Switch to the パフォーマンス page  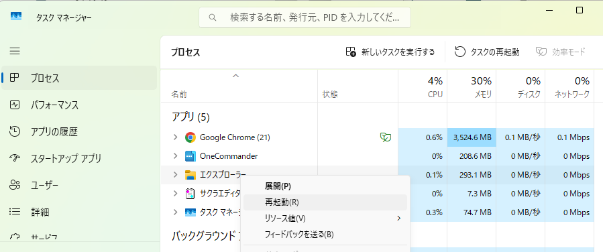(79, 105)
